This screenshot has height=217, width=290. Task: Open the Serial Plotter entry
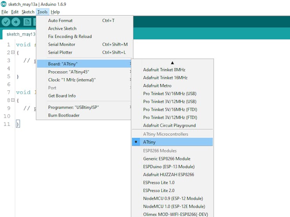84,52
